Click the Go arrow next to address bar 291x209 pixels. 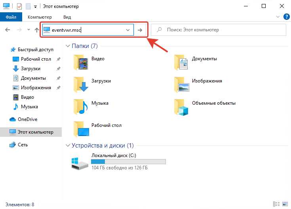coord(140,30)
